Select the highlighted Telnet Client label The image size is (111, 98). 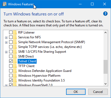point(27,61)
